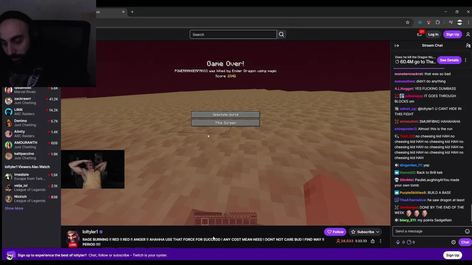
Task: Collapse the Stream Chat panel with the arrow icon
Action: tap(397, 46)
